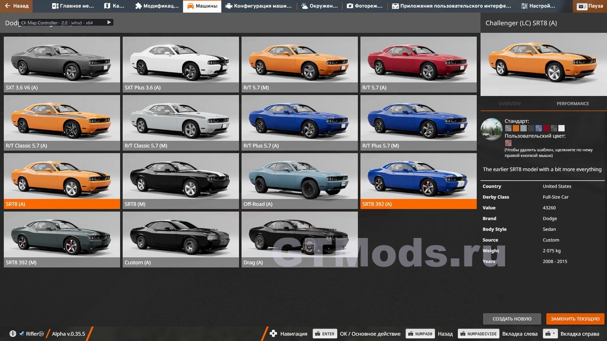Choose the orange R/T 5.7 (M) car
The image size is (607, 341).
(x=300, y=64)
